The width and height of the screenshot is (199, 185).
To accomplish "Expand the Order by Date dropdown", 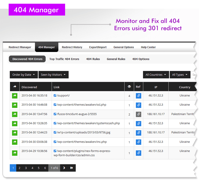I will (x=24, y=75).
